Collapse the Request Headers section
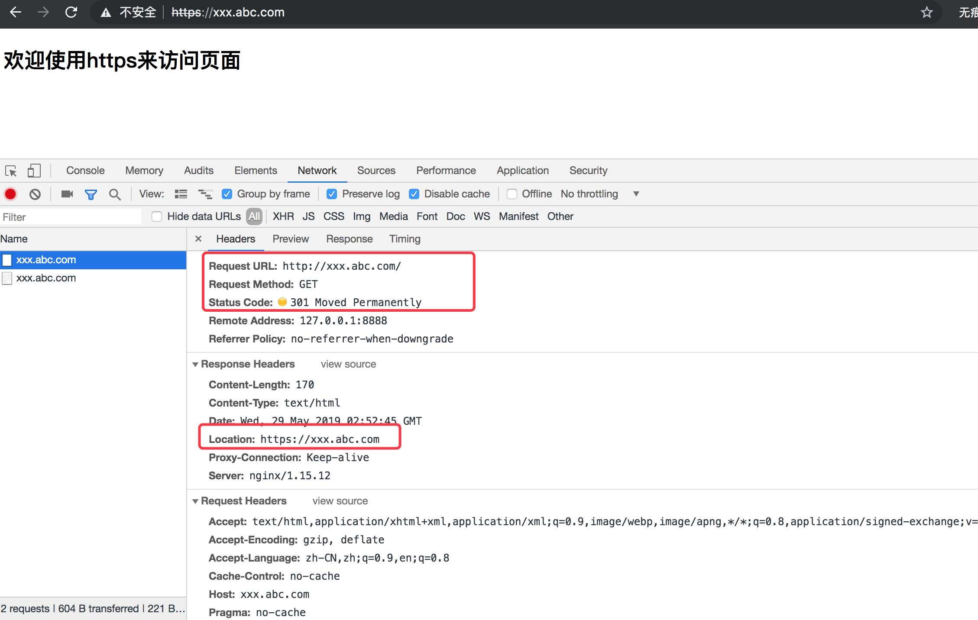The height and width of the screenshot is (620, 978). [x=195, y=501]
